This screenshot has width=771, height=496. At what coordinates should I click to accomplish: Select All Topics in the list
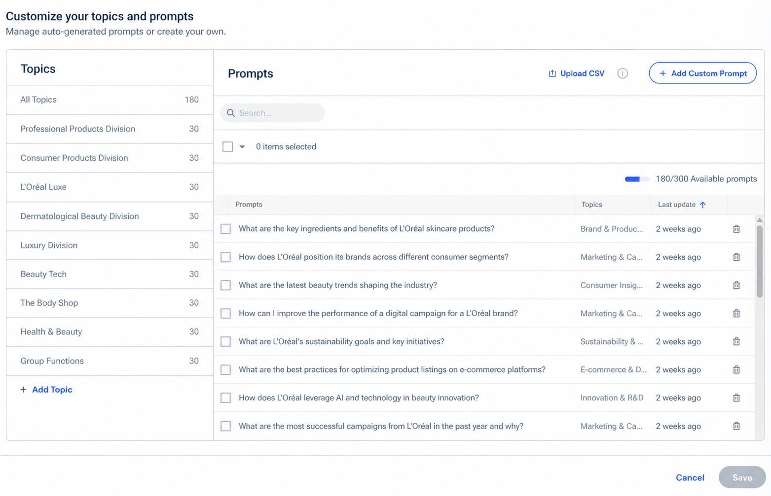click(110, 100)
